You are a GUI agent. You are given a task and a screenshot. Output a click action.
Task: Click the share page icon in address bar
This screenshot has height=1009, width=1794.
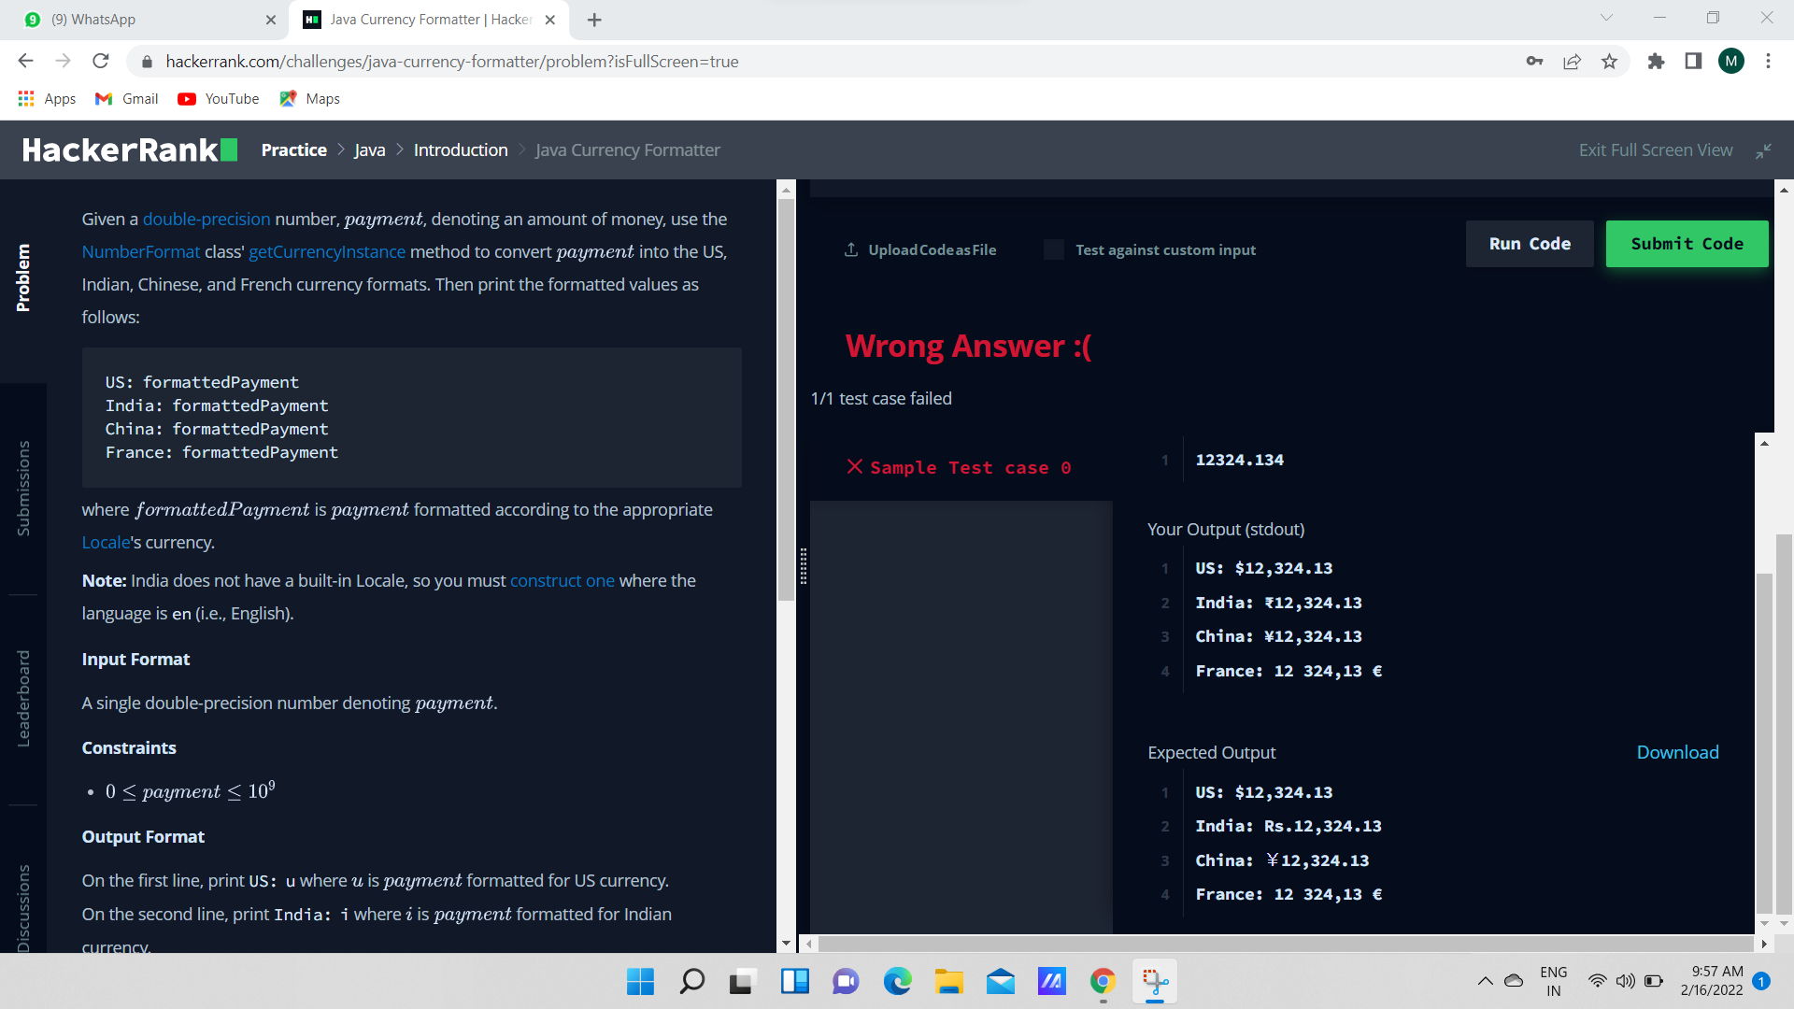[1572, 62]
